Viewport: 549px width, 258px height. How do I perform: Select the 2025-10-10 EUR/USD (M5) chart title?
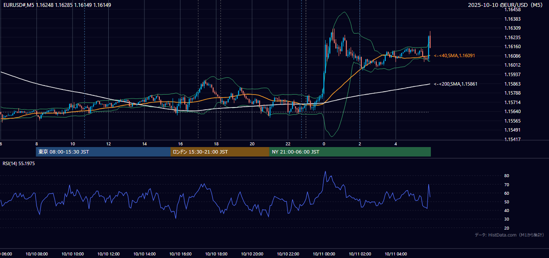506,5
